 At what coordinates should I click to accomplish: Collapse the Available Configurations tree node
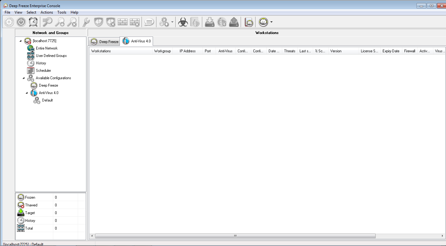tap(24, 78)
